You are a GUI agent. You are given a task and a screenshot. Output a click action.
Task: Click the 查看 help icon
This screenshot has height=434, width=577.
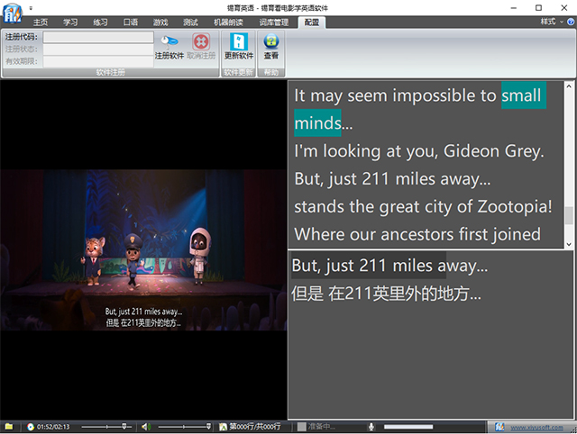click(x=271, y=41)
